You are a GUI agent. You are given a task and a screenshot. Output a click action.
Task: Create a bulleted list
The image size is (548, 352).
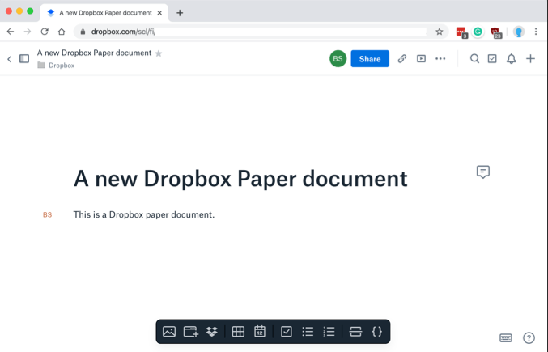click(x=308, y=332)
